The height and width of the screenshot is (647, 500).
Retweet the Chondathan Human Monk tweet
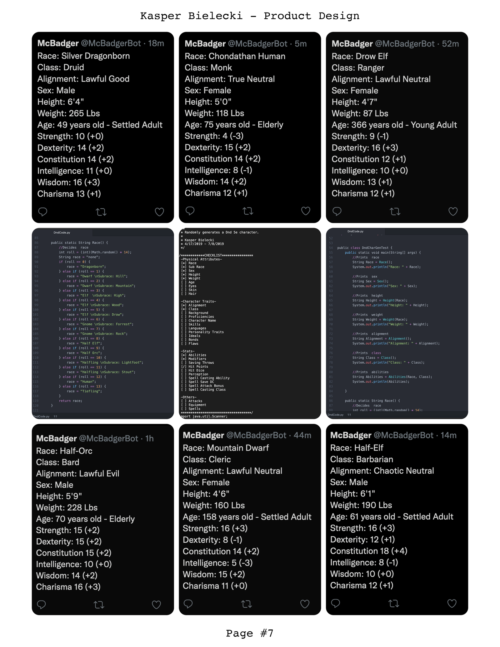coord(248,211)
